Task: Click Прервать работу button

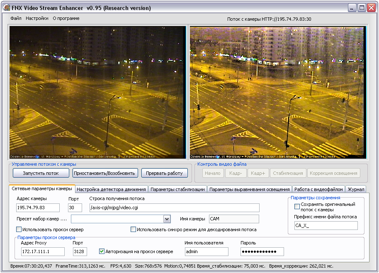Action: click(164, 173)
